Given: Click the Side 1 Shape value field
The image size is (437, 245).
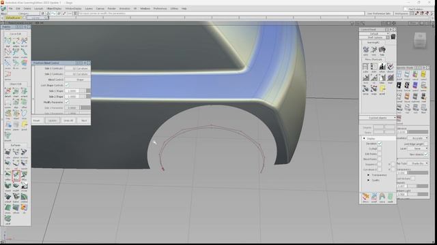Looking at the screenshot, I should pyautogui.click(x=72, y=91).
